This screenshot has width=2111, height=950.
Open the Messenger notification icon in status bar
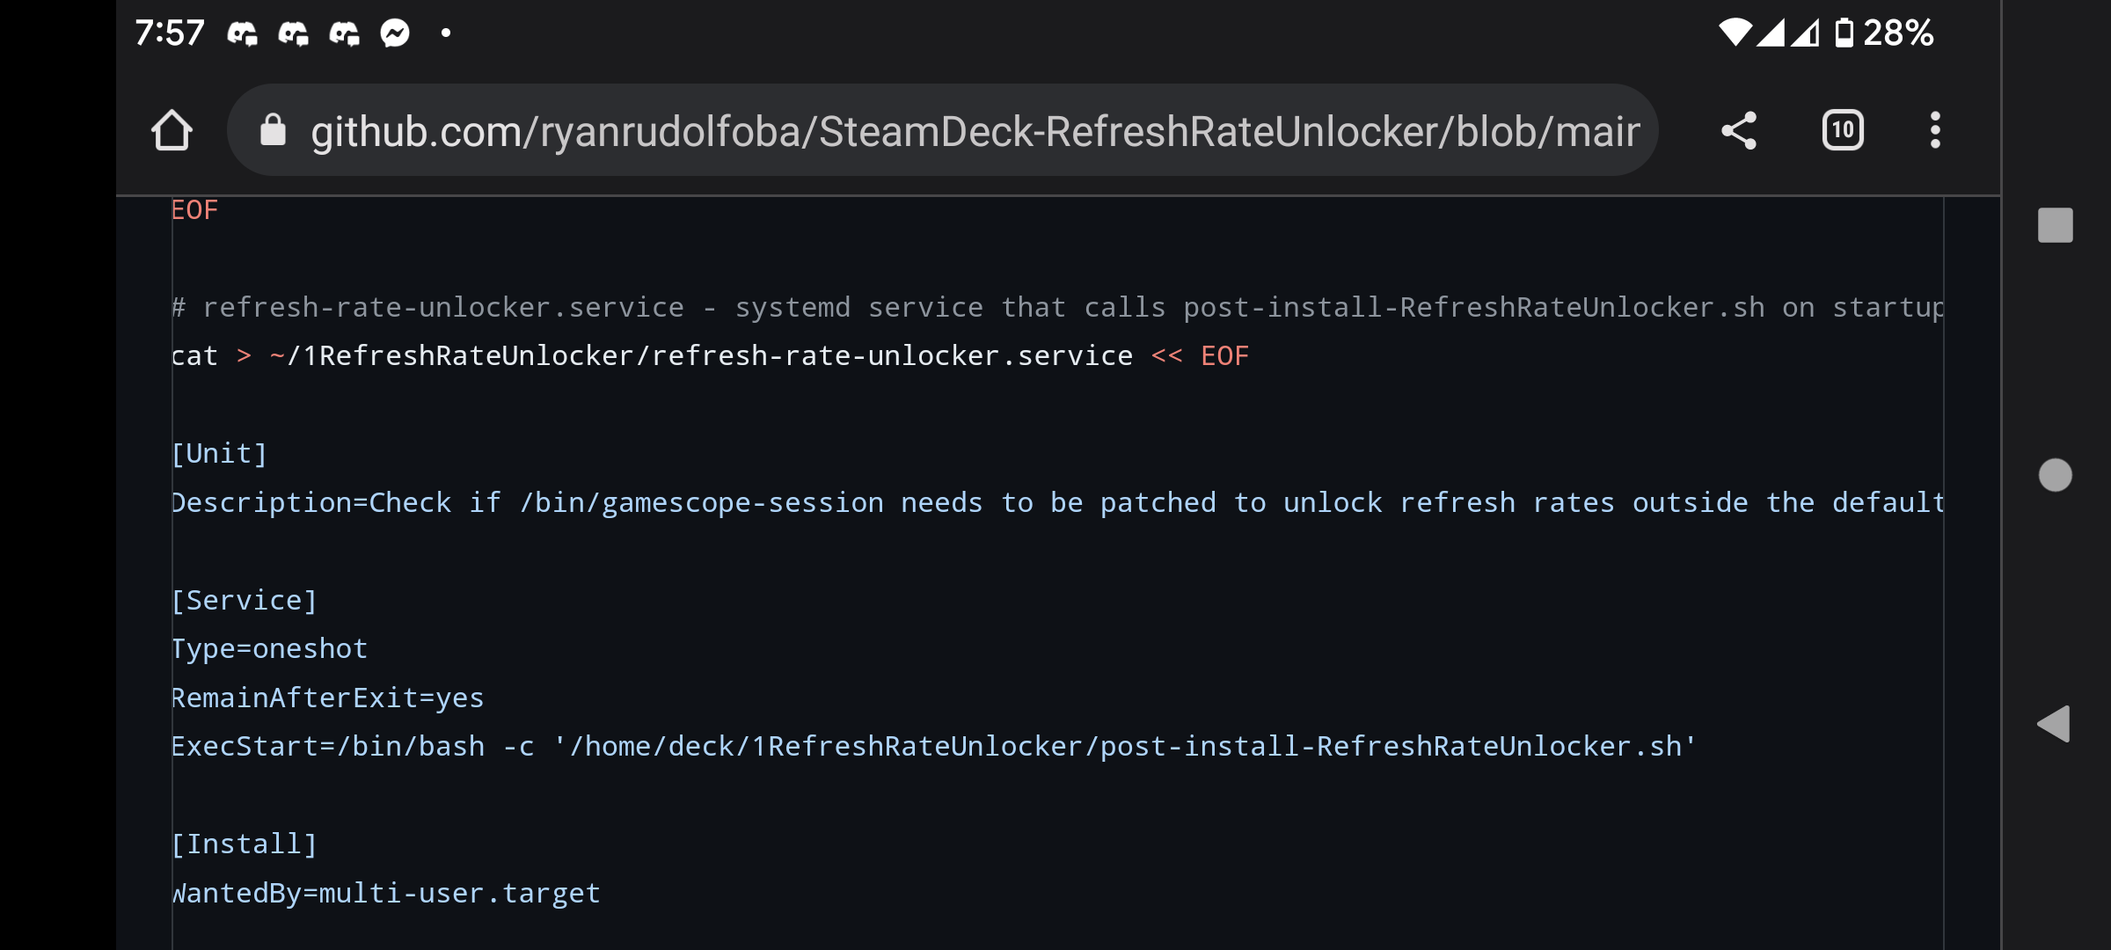394,33
